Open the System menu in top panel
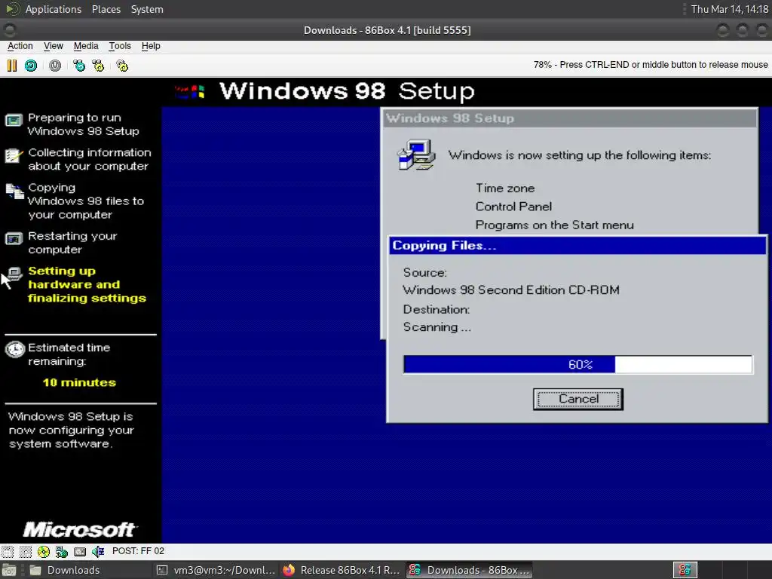772x579 pixels. click(147, 9)
